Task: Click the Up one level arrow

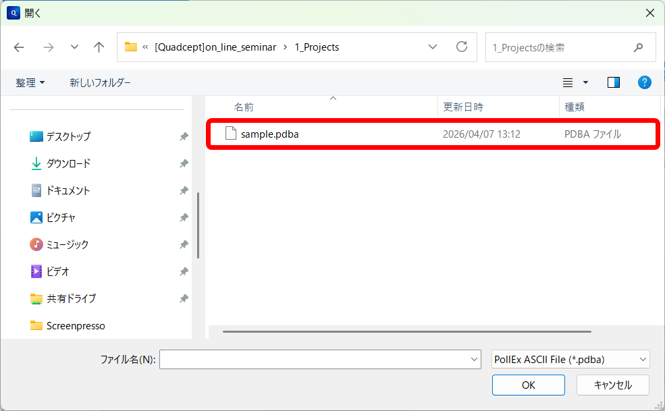Action: tap(99, 47)
